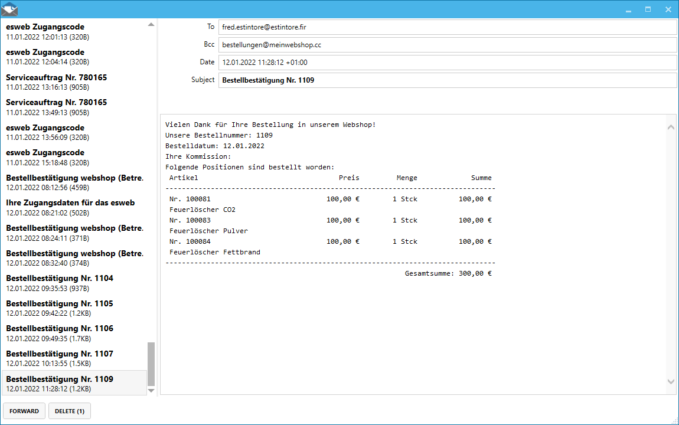Click article number 'Nr. 100084'
Screen dimensions: 679x425
point(190,241)
